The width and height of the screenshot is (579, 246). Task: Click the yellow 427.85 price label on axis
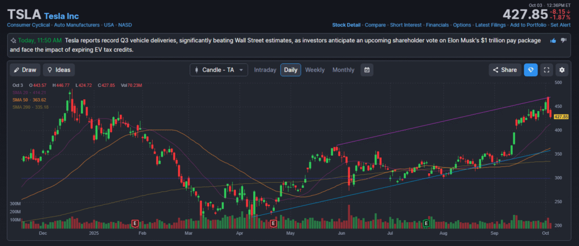pyautogui.click(x=561, y=117)
